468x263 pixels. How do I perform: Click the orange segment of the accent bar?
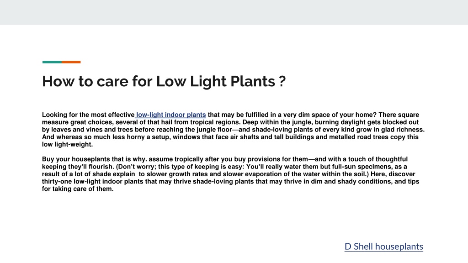pyautogui.click(x=71, y=62)
